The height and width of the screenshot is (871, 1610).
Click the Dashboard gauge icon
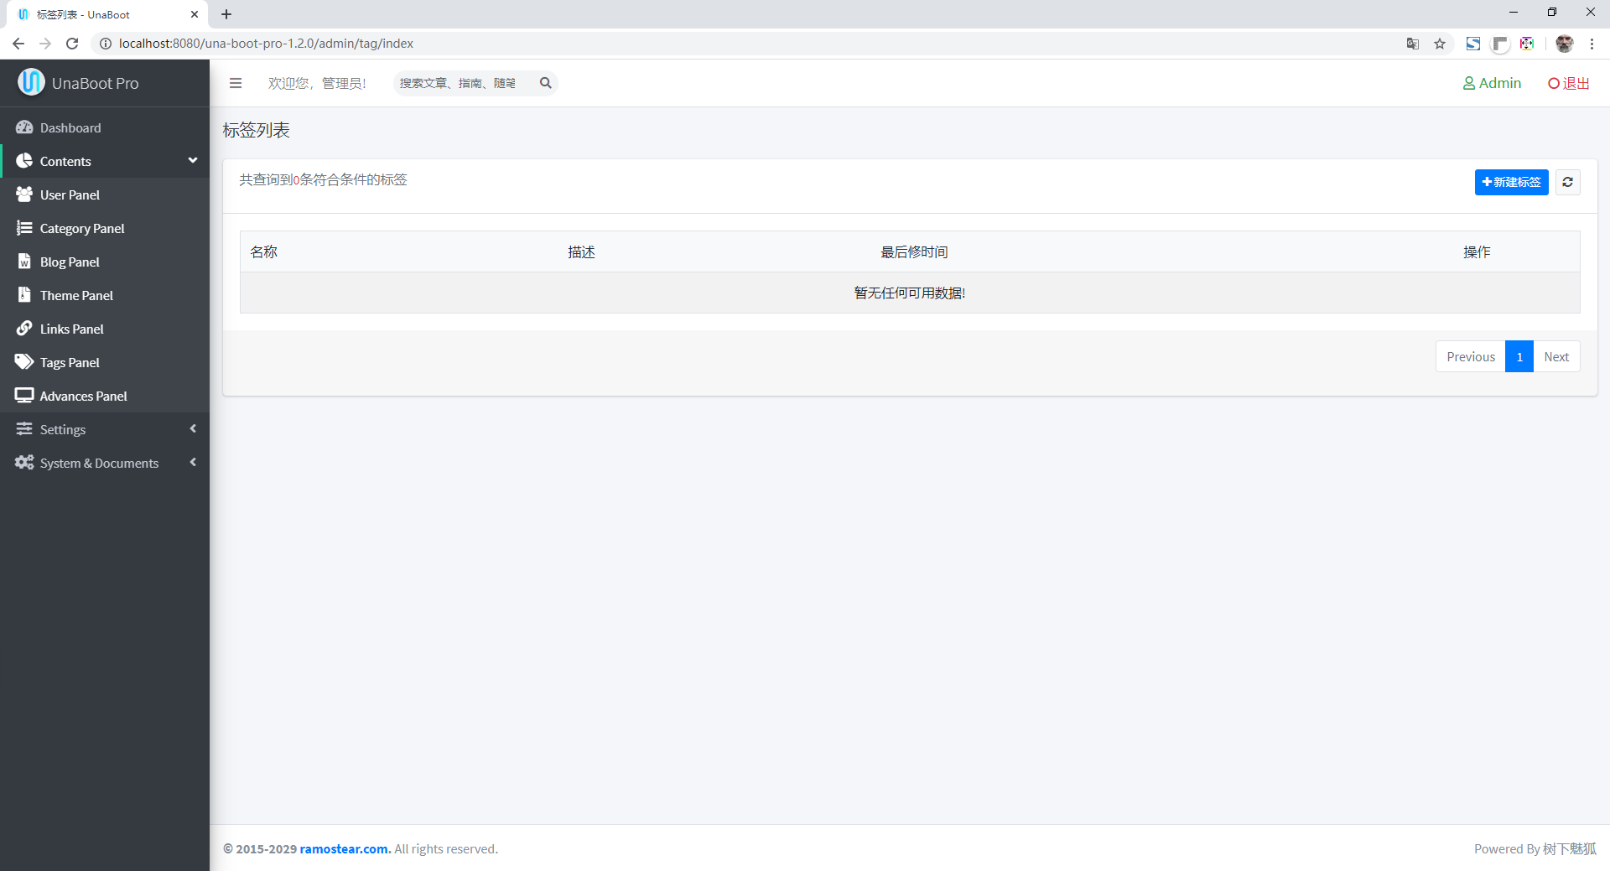(x=24, y=127)
